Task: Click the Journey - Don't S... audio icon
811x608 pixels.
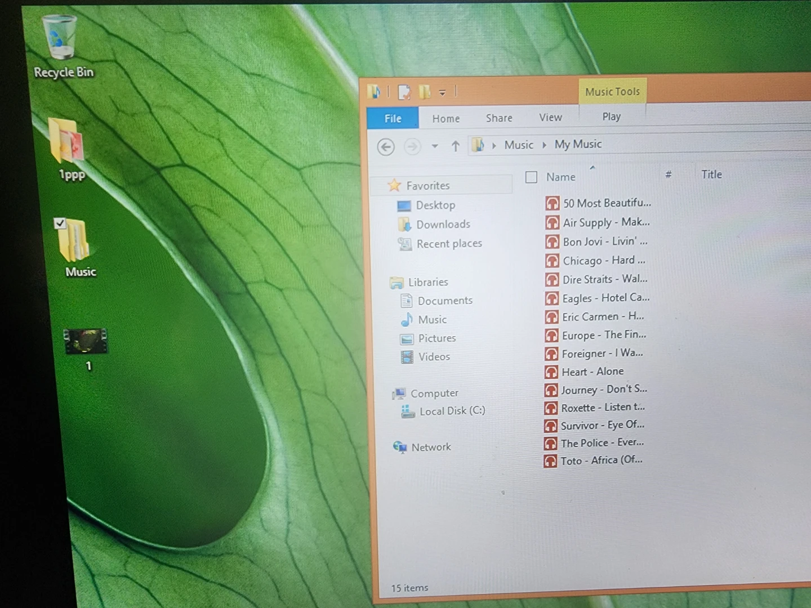Action: [x=551, y=390]
